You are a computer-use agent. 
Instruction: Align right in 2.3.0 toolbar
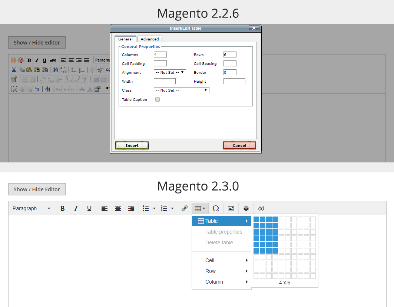click(x=131, y=208)
